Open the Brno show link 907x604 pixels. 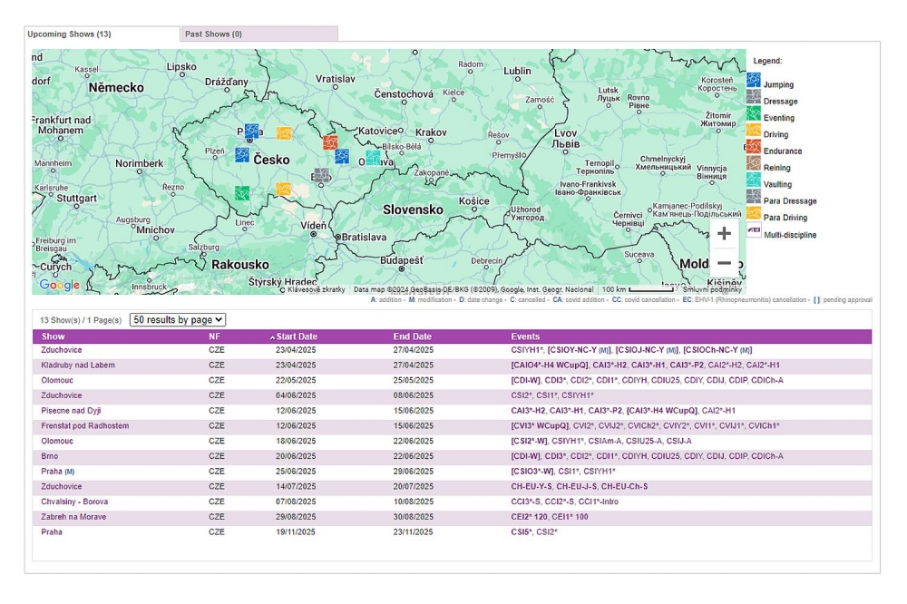pos(49,456)
